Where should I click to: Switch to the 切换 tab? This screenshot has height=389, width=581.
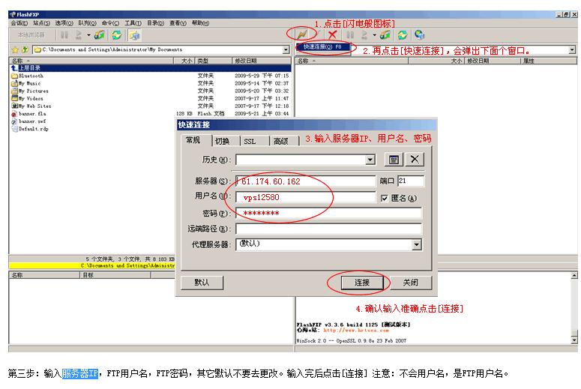pyautogui.click(x=223, y=141)
